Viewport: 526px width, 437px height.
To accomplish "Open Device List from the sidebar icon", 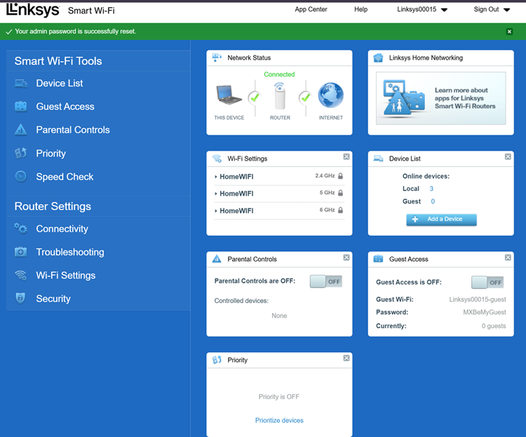I will 21,83.
